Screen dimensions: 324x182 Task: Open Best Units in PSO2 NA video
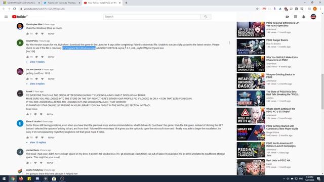278,160
